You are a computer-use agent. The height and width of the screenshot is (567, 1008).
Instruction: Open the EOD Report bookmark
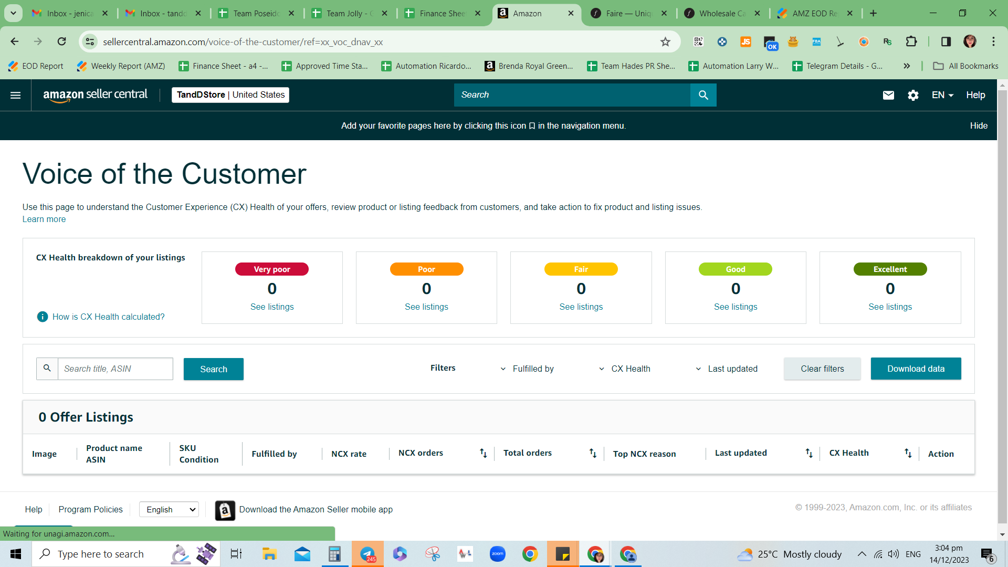36,66
